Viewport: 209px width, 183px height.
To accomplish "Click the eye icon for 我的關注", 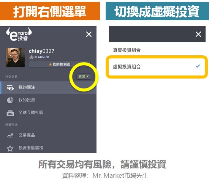I will point(10,88).
